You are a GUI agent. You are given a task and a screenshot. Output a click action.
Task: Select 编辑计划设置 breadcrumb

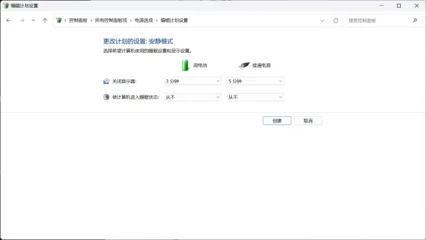[174, 21]
